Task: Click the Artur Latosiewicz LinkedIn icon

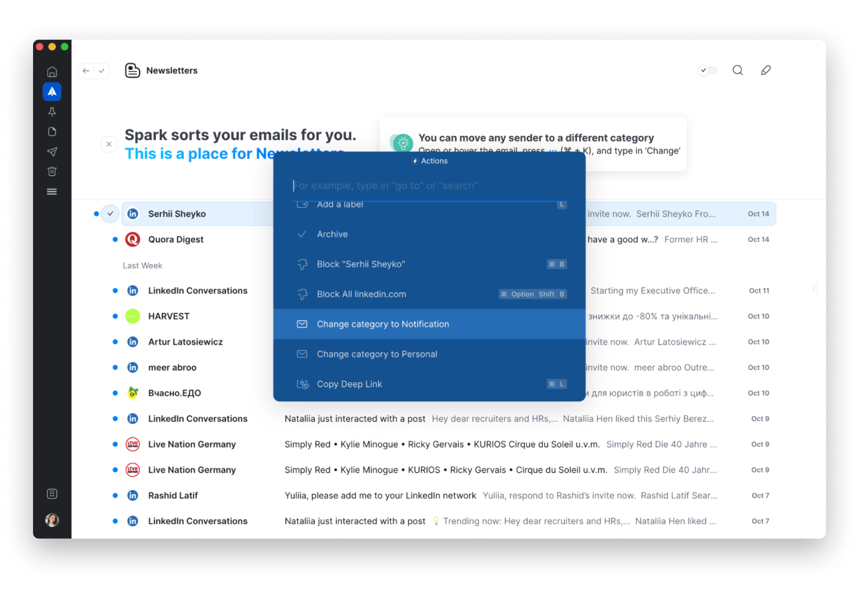Action: pos(133,342)
